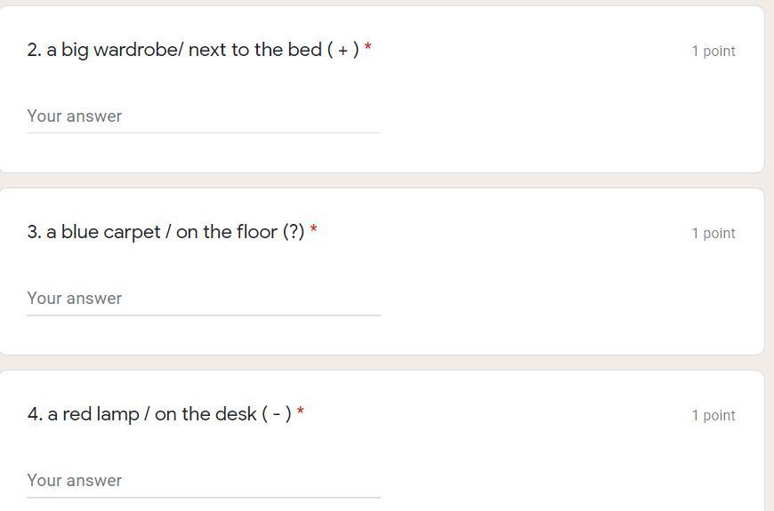774x511 pixels.
Task: Click the required asterisk beside question 3
Action: tap(314, 230)
